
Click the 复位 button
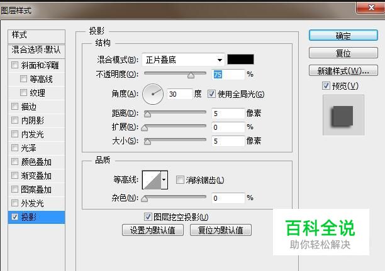(343, 53)
